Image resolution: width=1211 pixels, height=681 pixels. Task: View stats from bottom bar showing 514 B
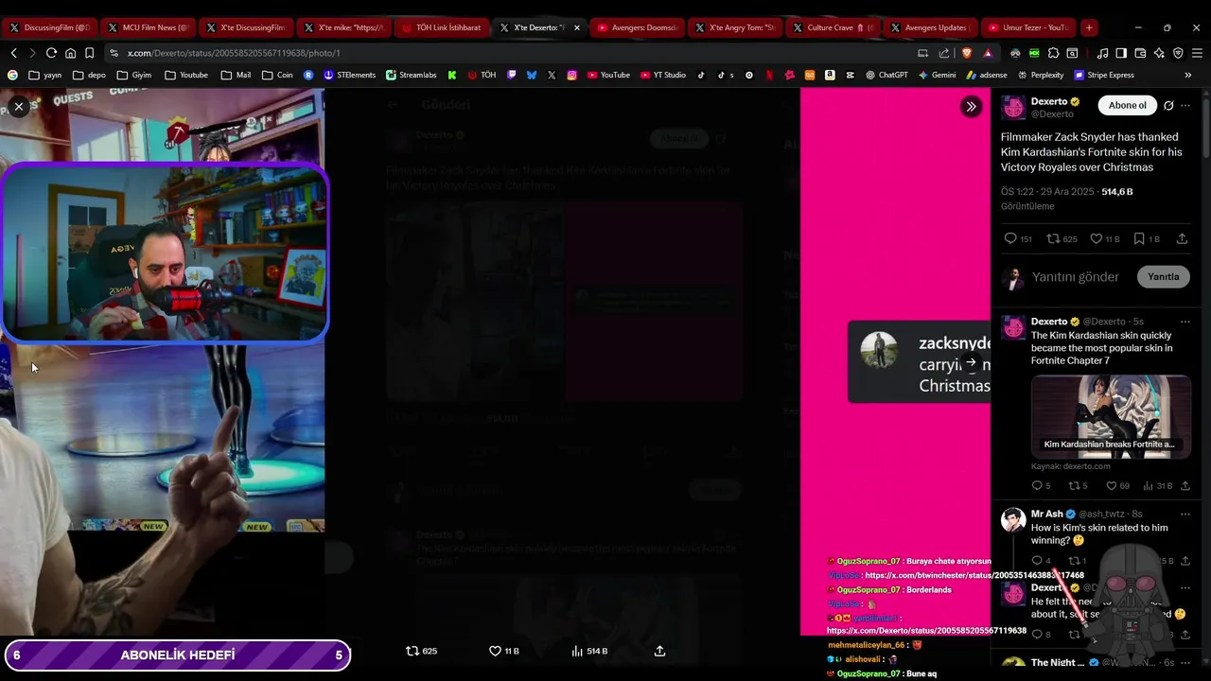(x=589, y=651)
